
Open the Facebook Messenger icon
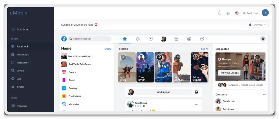202,39
